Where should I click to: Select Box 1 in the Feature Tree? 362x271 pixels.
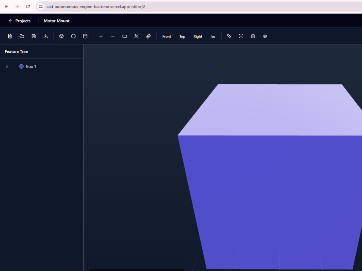(31, 66)
